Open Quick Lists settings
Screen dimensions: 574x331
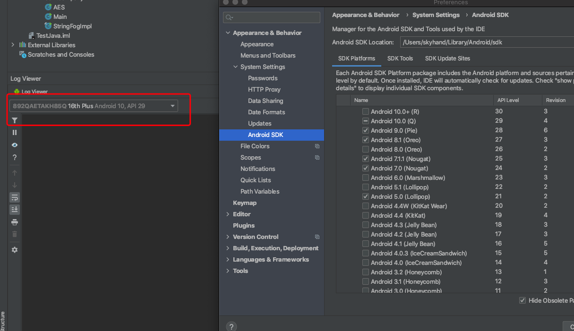[x=256, y=180]
